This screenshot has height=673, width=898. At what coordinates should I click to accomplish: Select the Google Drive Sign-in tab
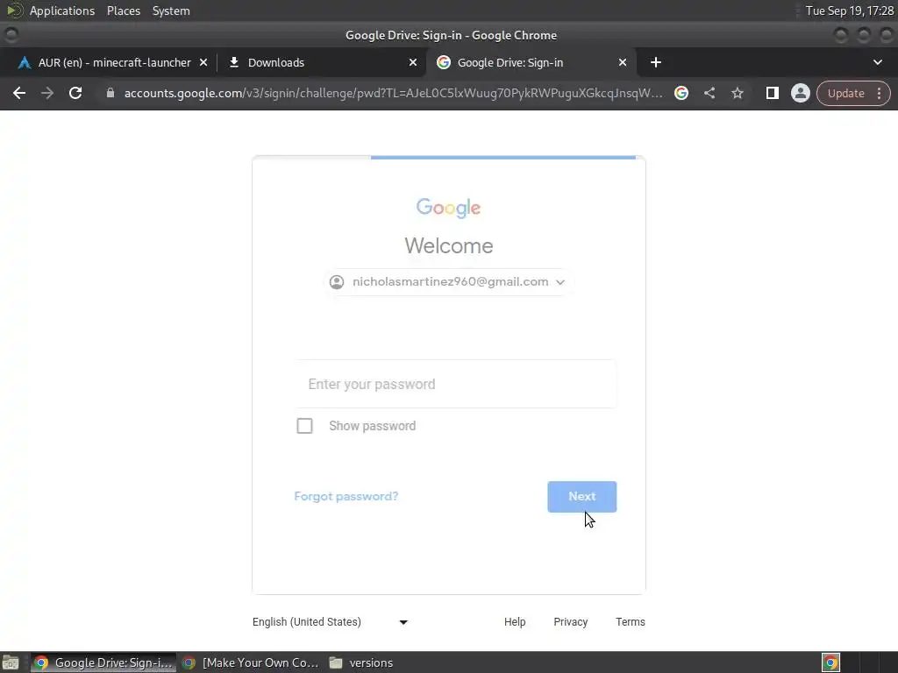pyautogui.click(x=530, y=62)
